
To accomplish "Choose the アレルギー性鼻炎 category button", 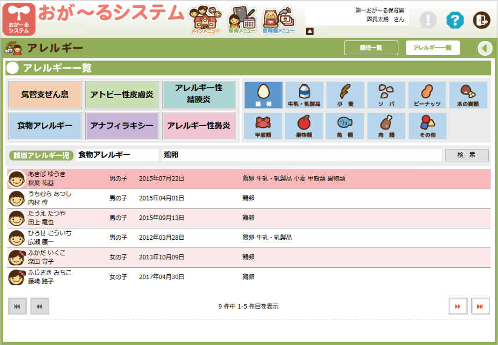I will click(x=199, y=126).
